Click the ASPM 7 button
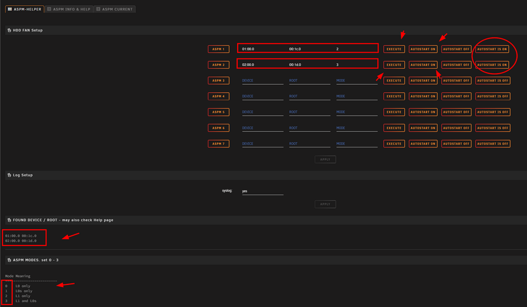 [219, 144]
